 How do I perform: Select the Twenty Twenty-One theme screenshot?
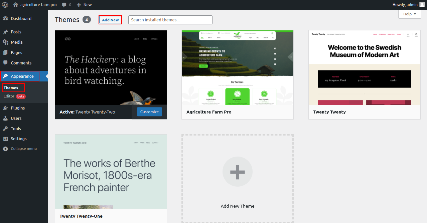(x=111, y=172)
